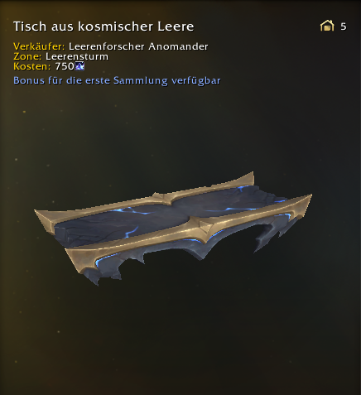Click the void currency icon beside 750
361x395 pixels.
(x=79, y=66)
